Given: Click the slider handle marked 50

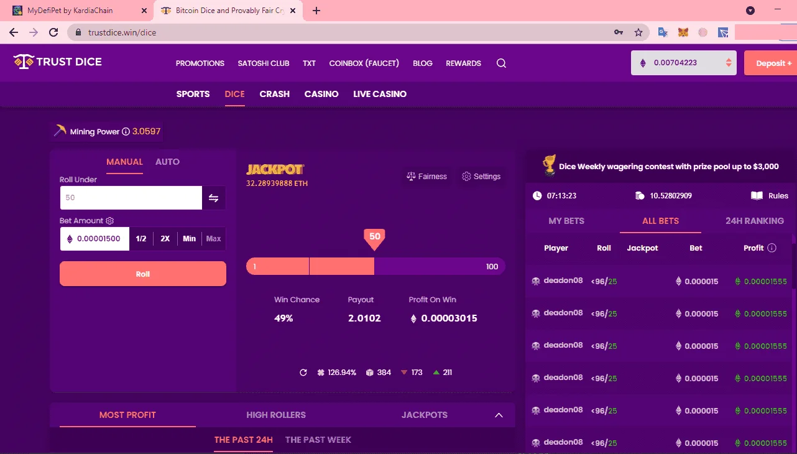Looking at the screenshot, I should (374, 239).
